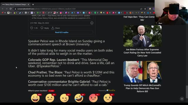The width and height of the screenshot is (188, 105).
Task: Open Joe Biden Furious Supreme Court article
Action: (142, 52)
